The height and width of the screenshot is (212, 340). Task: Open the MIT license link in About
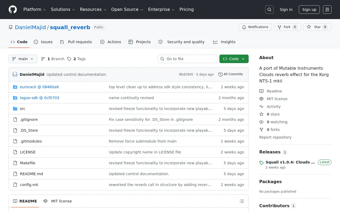click(273, 99)
